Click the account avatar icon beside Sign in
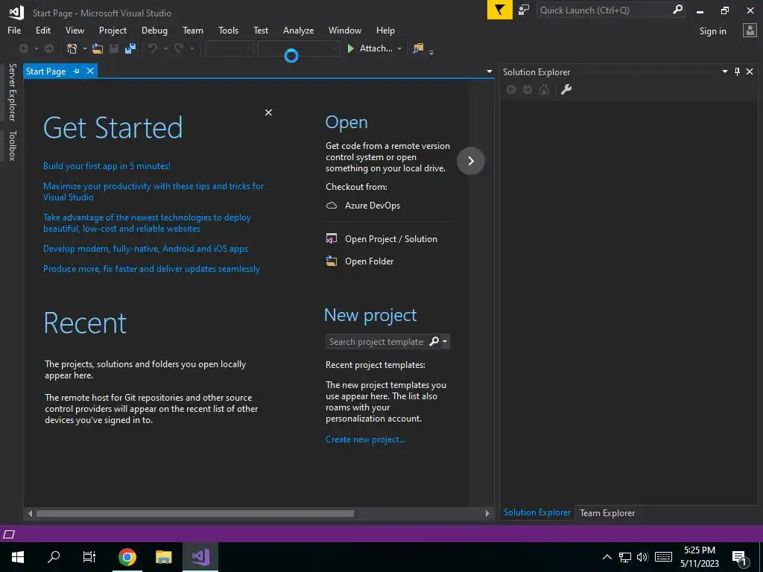 point(750,31)
